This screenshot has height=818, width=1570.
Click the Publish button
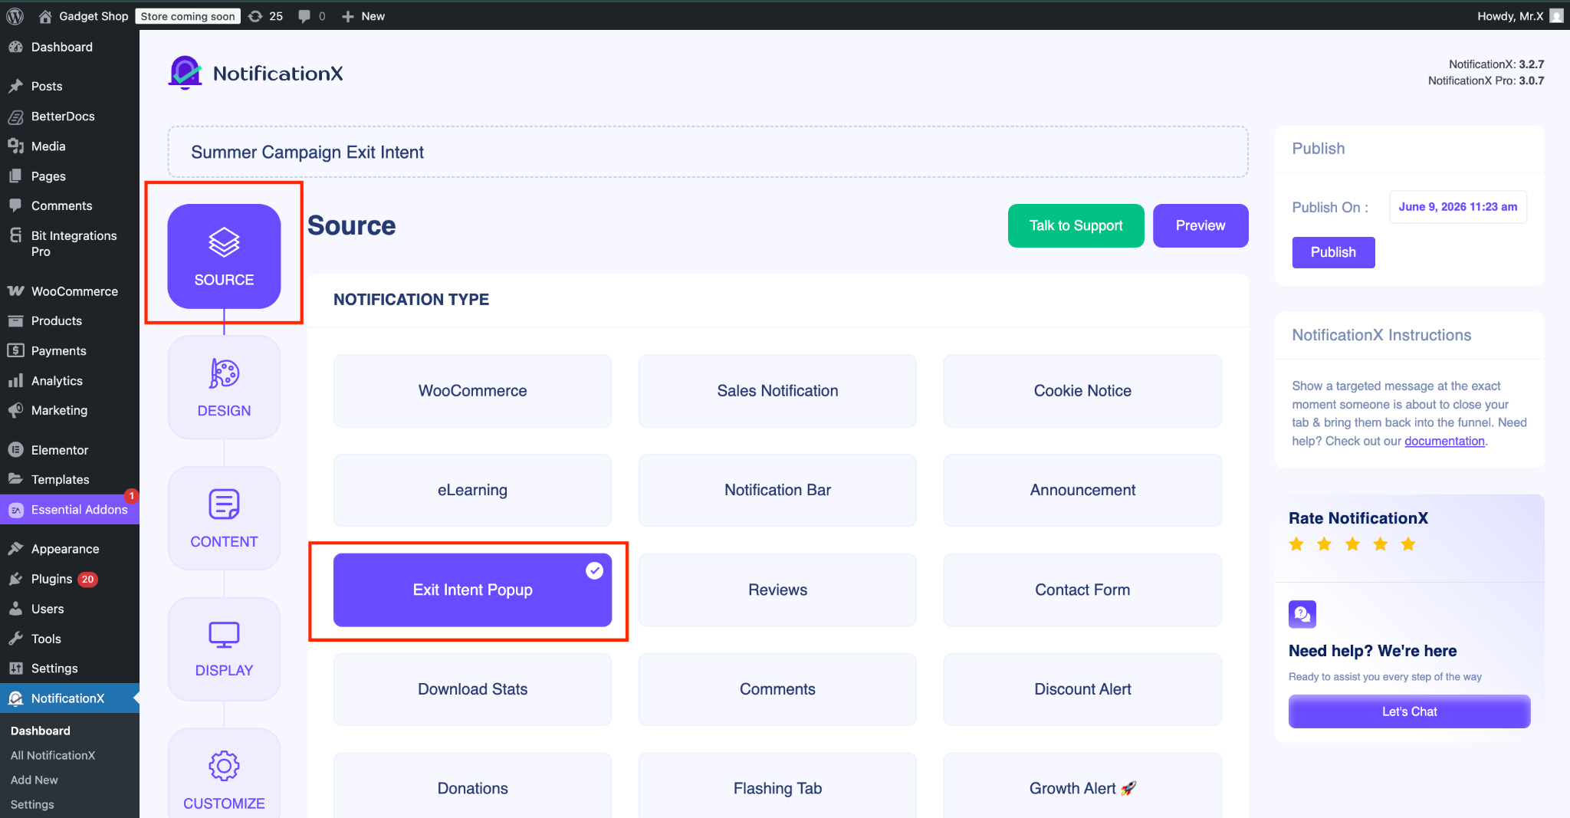point(1333,252)
